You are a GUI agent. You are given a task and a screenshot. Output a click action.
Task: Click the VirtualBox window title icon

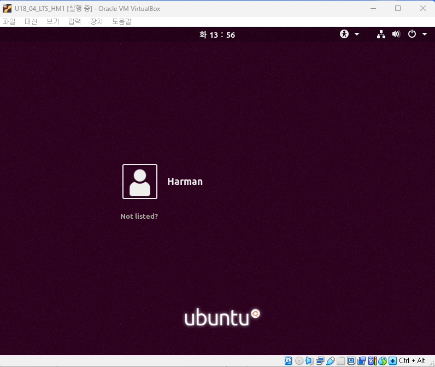[7, 9]
